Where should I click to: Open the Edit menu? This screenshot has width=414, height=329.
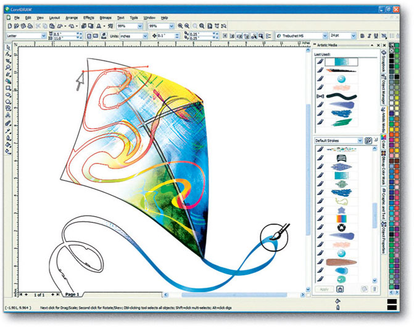coord(28,18)
